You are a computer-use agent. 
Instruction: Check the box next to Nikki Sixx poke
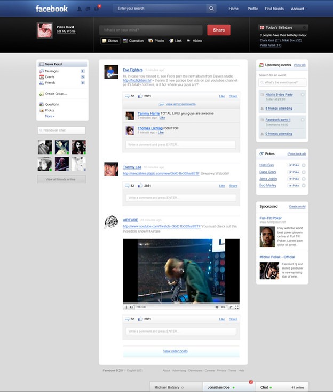(x=304, y=165)
